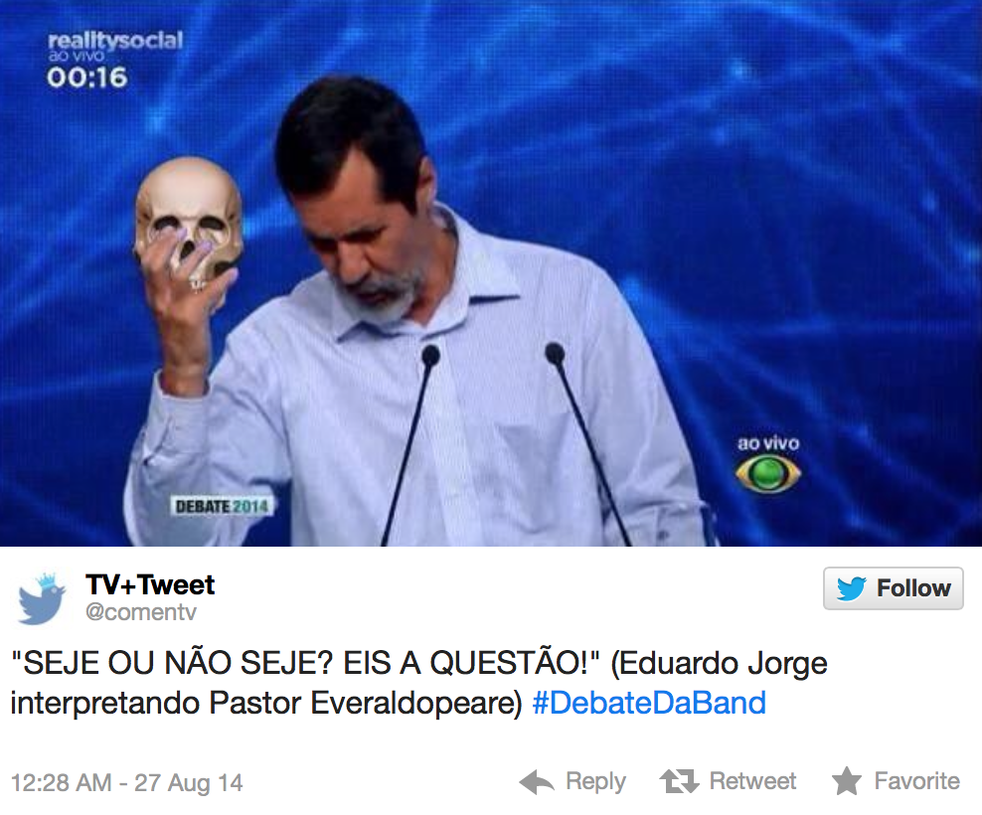Click the Twitter bird icon in Follow button
Viewport: 982px width, 815px height.
click(x=851, y=588)
